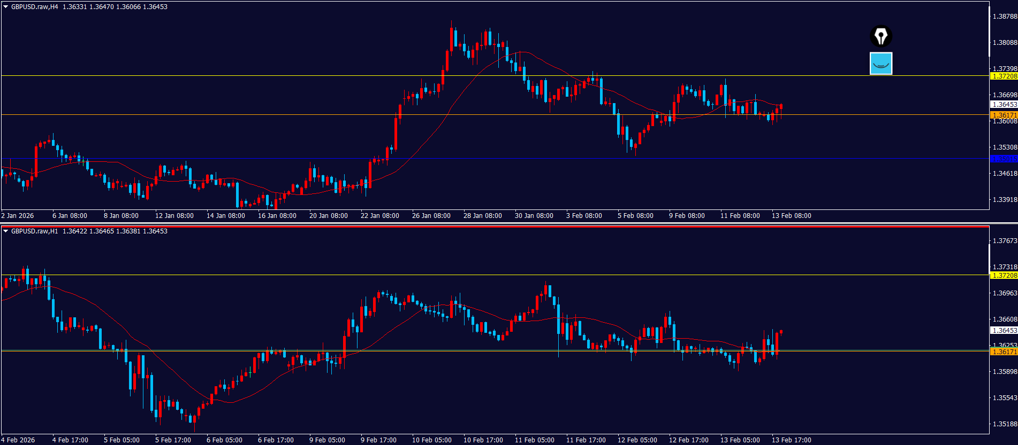Click the GBPUSD.raw,H1 chart title text
The height and width of the screenshot is (445, 1018).
[34, 231]
